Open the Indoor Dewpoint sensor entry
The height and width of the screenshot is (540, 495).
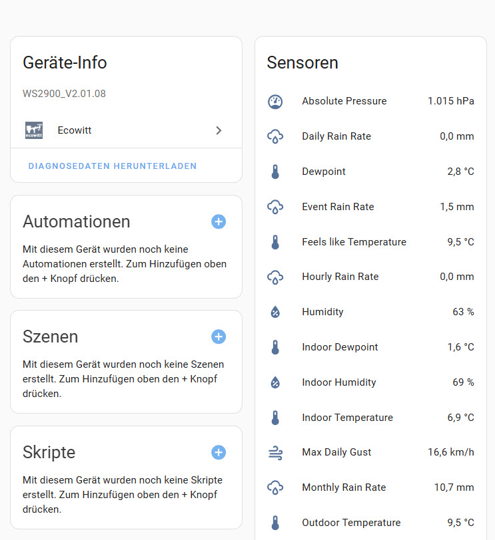click(x=340, y=347)
